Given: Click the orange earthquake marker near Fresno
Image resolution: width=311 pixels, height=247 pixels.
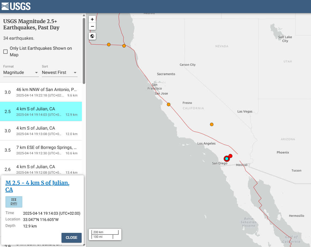Looking at the screenshot, I should [x=169, y=104].
